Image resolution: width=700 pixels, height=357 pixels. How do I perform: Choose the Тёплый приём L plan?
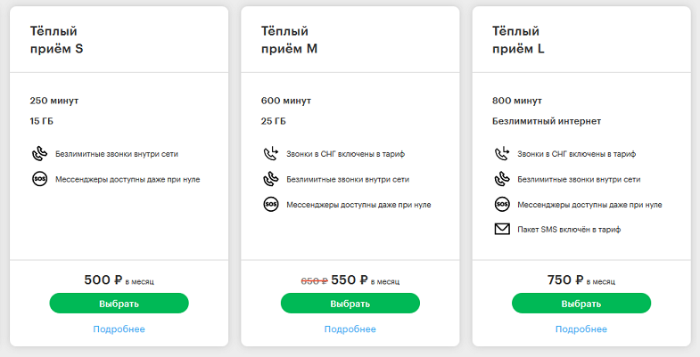point(581,303)
